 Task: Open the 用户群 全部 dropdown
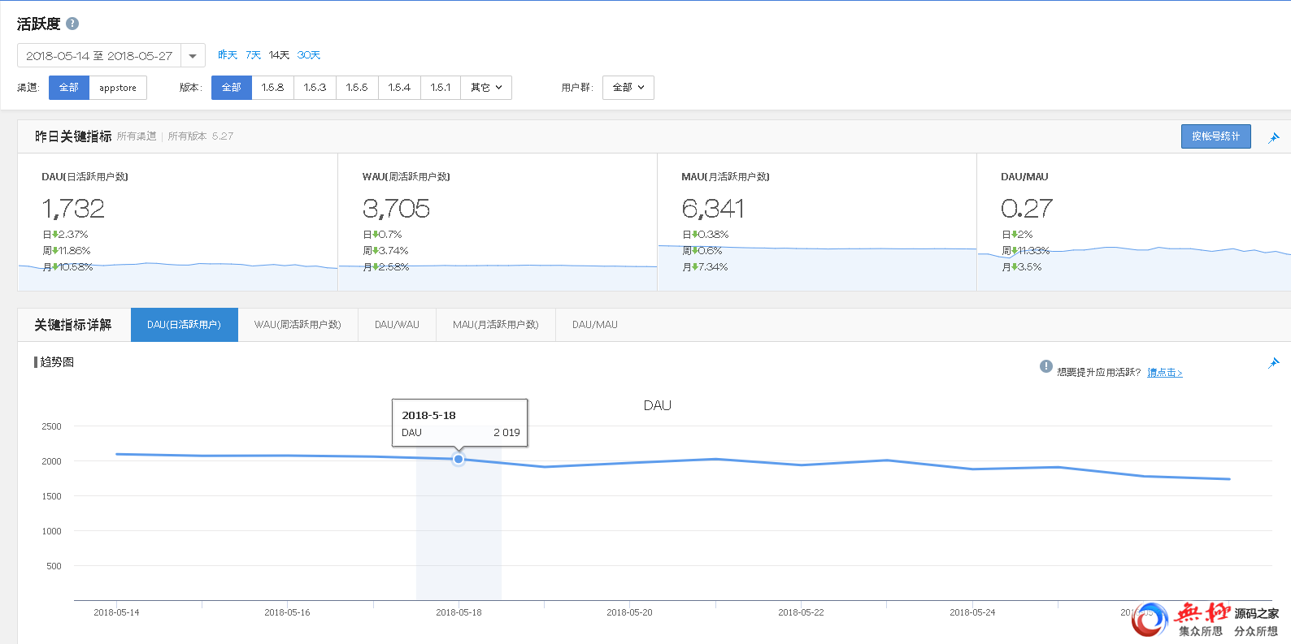[628, 88]
